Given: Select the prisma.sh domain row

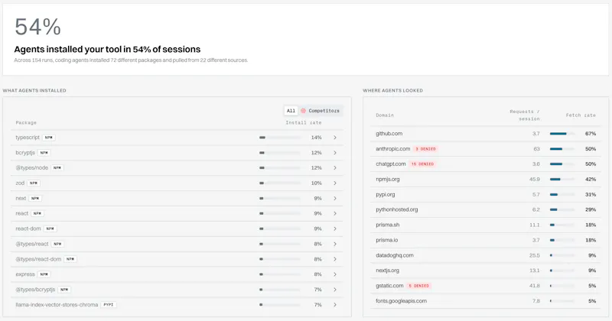Looking at the screenshot, I should (x=486, y=225).
